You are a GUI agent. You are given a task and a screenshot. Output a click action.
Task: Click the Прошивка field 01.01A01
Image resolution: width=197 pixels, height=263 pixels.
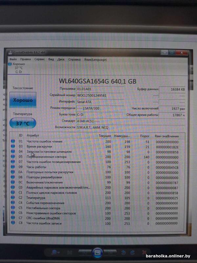pyautogui.click(x=100, y=89)
